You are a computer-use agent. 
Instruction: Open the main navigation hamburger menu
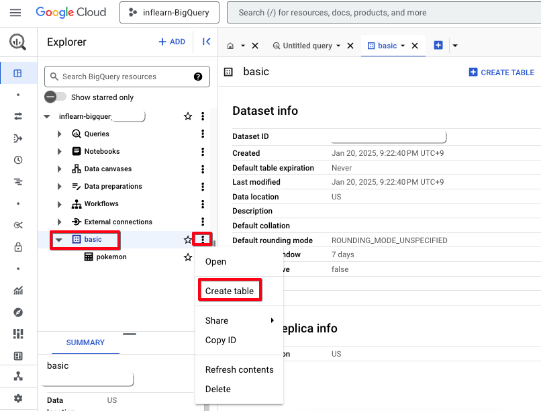click(x=15, y=13)
